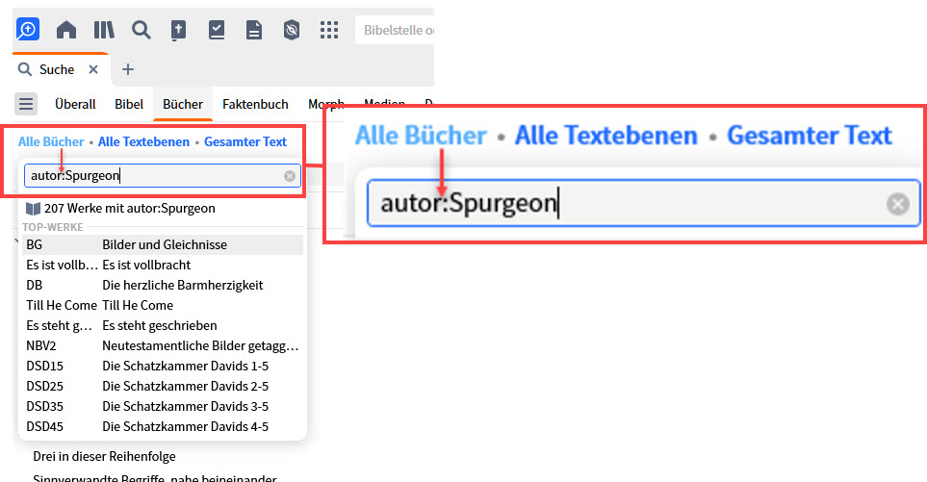The width and height of the screenshot is (927, 482).
Task: Click the blue Logos app icon
Action: tap(28, 29)
